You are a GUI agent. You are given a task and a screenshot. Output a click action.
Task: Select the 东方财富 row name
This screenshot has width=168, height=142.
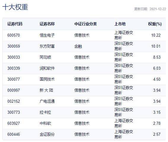pos(47,46)
